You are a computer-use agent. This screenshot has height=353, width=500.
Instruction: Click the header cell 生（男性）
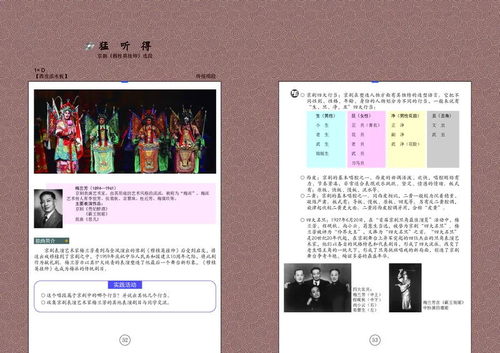point(326,116)
